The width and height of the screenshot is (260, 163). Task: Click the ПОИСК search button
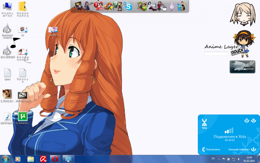click(237, 52)
